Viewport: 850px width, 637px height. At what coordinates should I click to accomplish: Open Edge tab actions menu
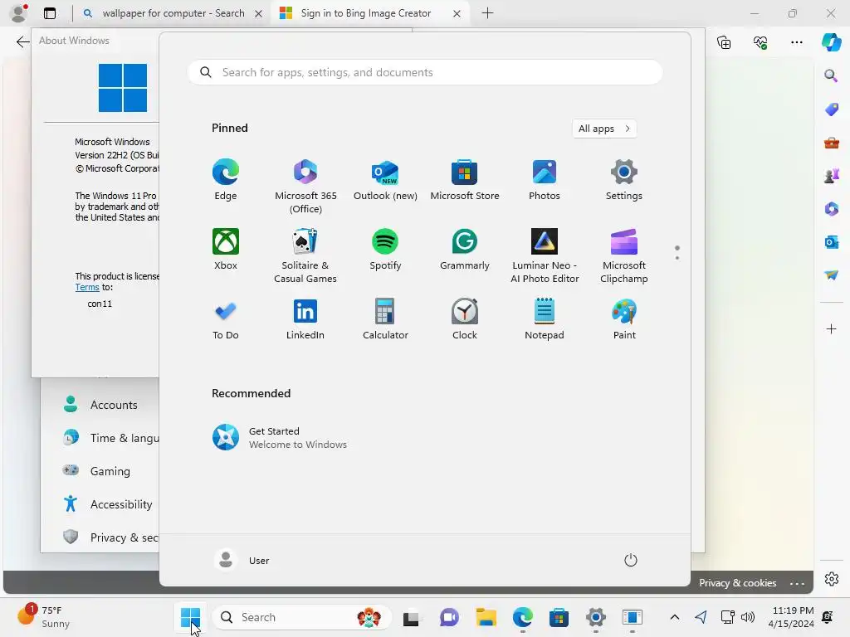click(50, 13)
